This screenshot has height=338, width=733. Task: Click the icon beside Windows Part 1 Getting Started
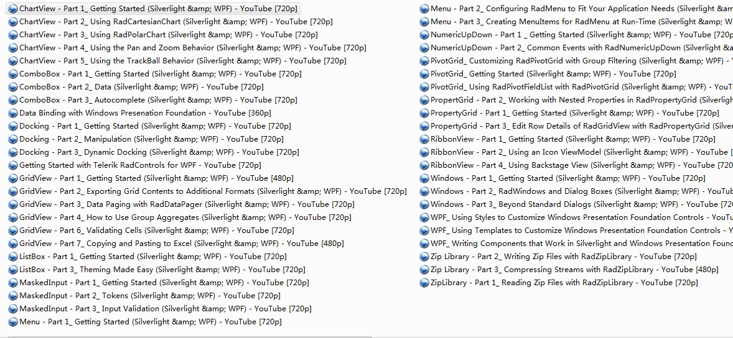coord(424,179)
